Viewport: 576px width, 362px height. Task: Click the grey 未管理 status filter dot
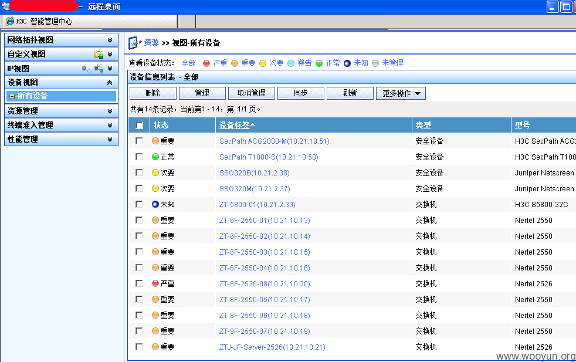point(375,63)
